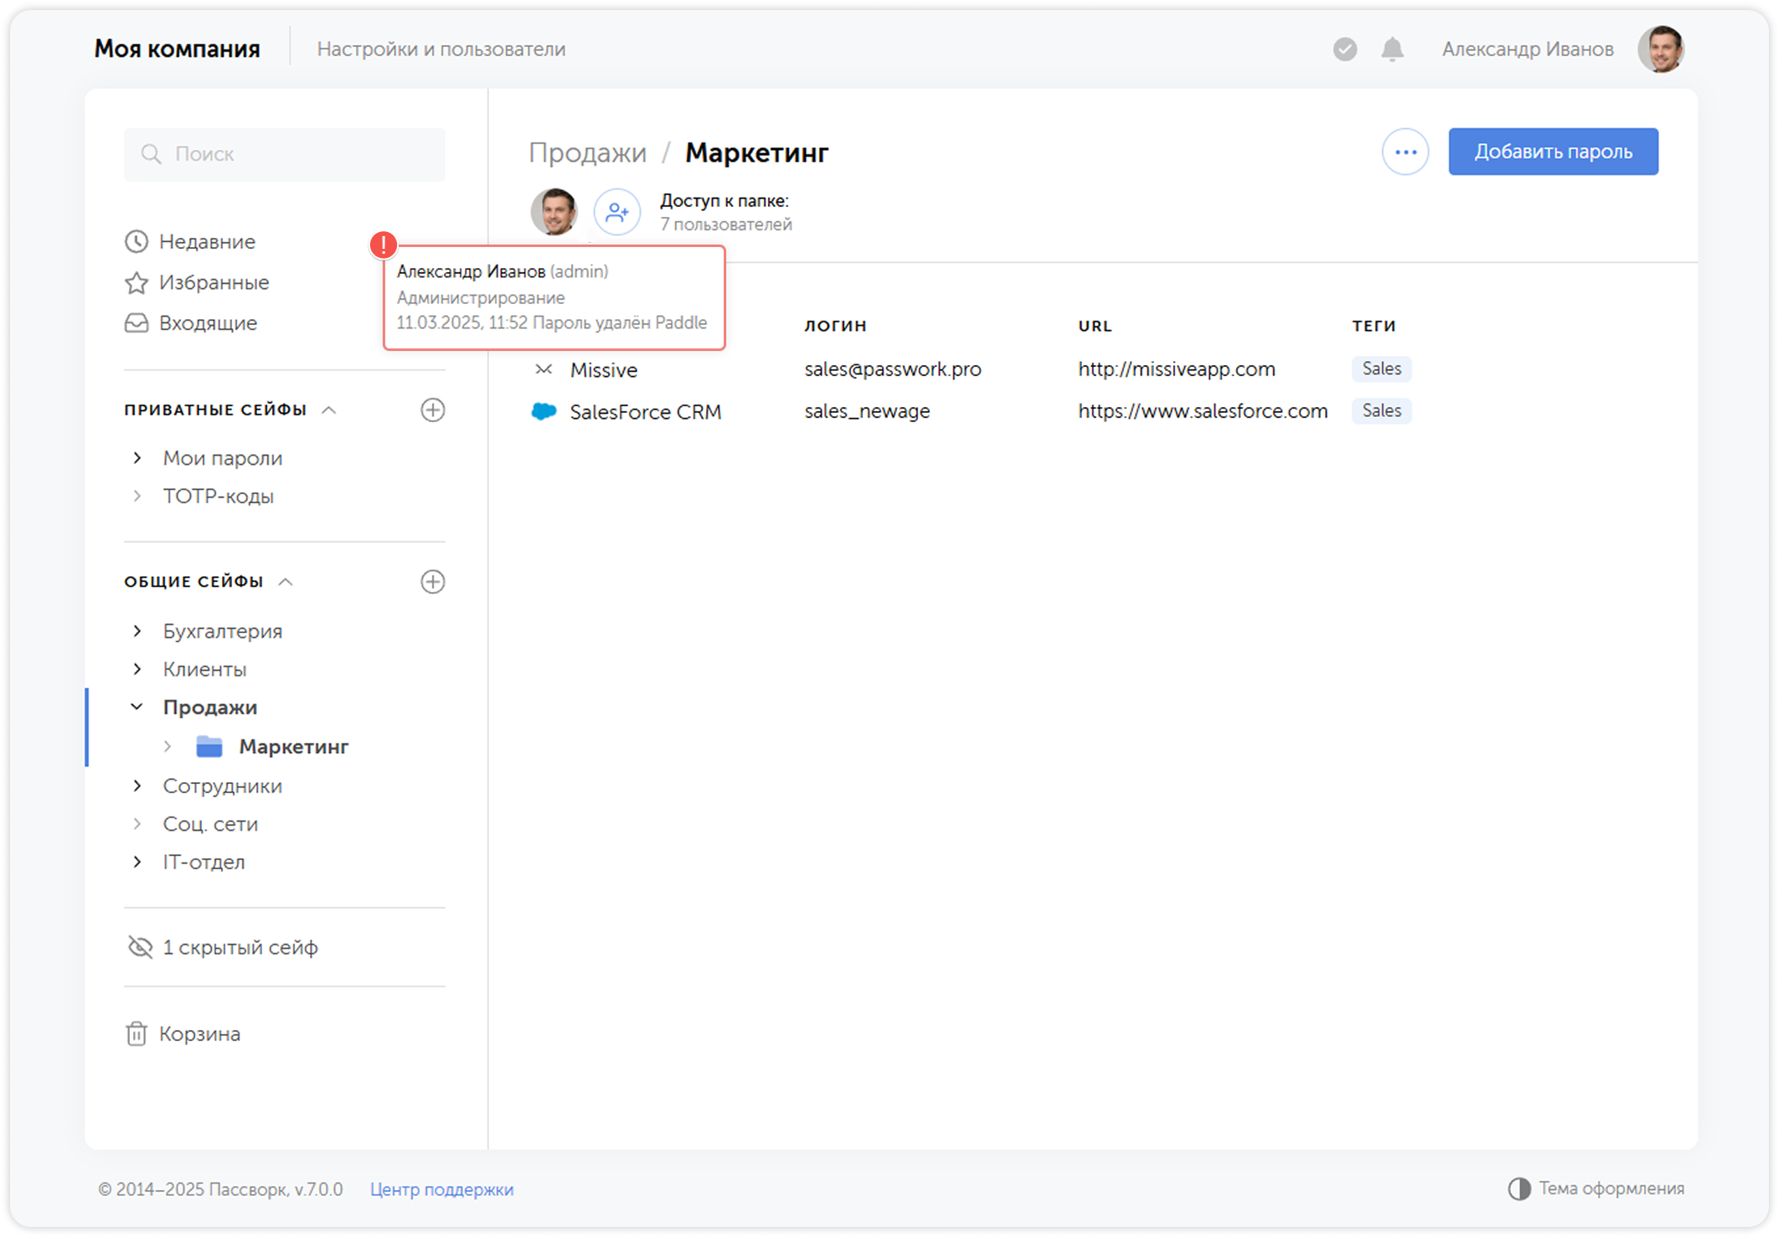Click the add user access icon
This screenshot has height=1237, width=1779.
click(x=617, y=212)
